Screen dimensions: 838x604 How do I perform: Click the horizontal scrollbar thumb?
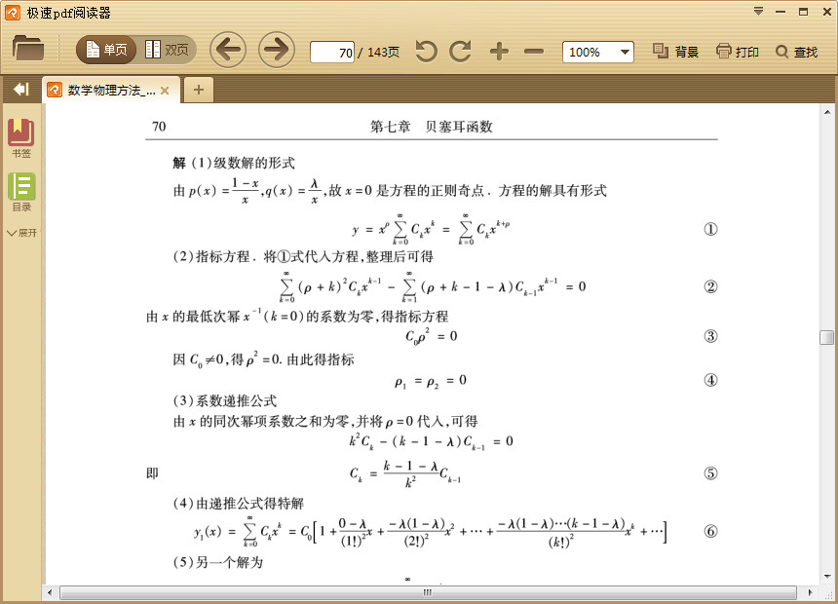(428, 592)
